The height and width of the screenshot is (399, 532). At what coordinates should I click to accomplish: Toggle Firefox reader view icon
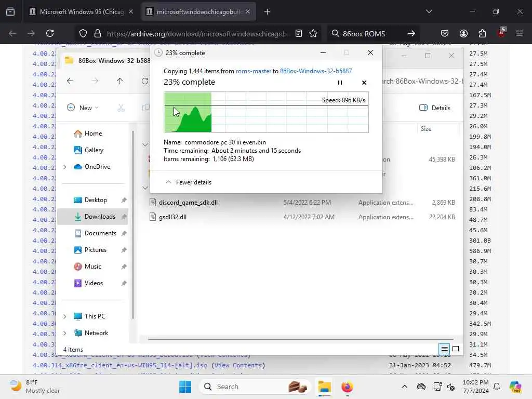point(299,33)
